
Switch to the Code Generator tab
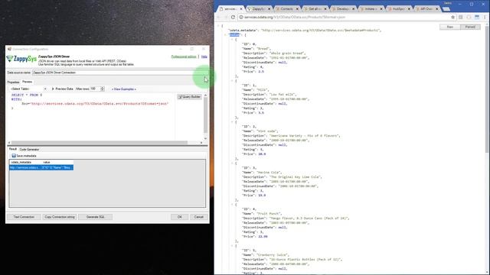coord(29,150)
